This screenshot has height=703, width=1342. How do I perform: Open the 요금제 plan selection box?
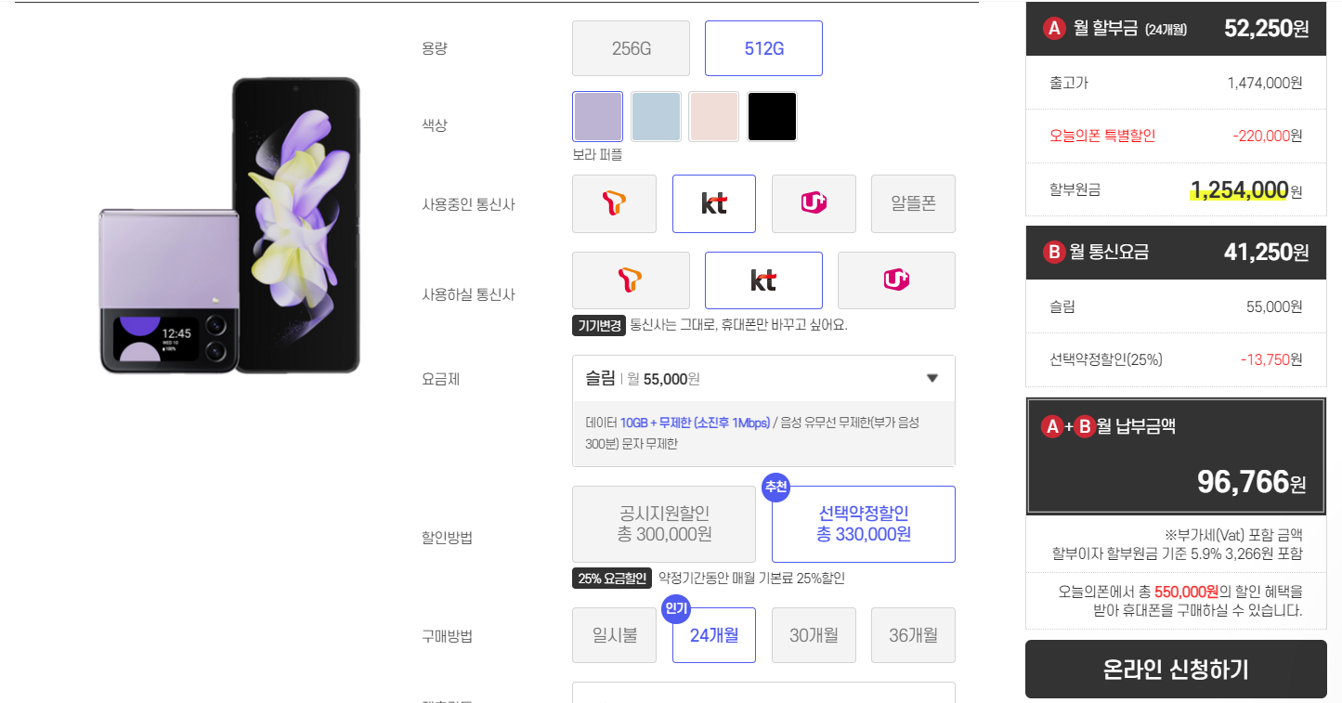coord(763,378)
